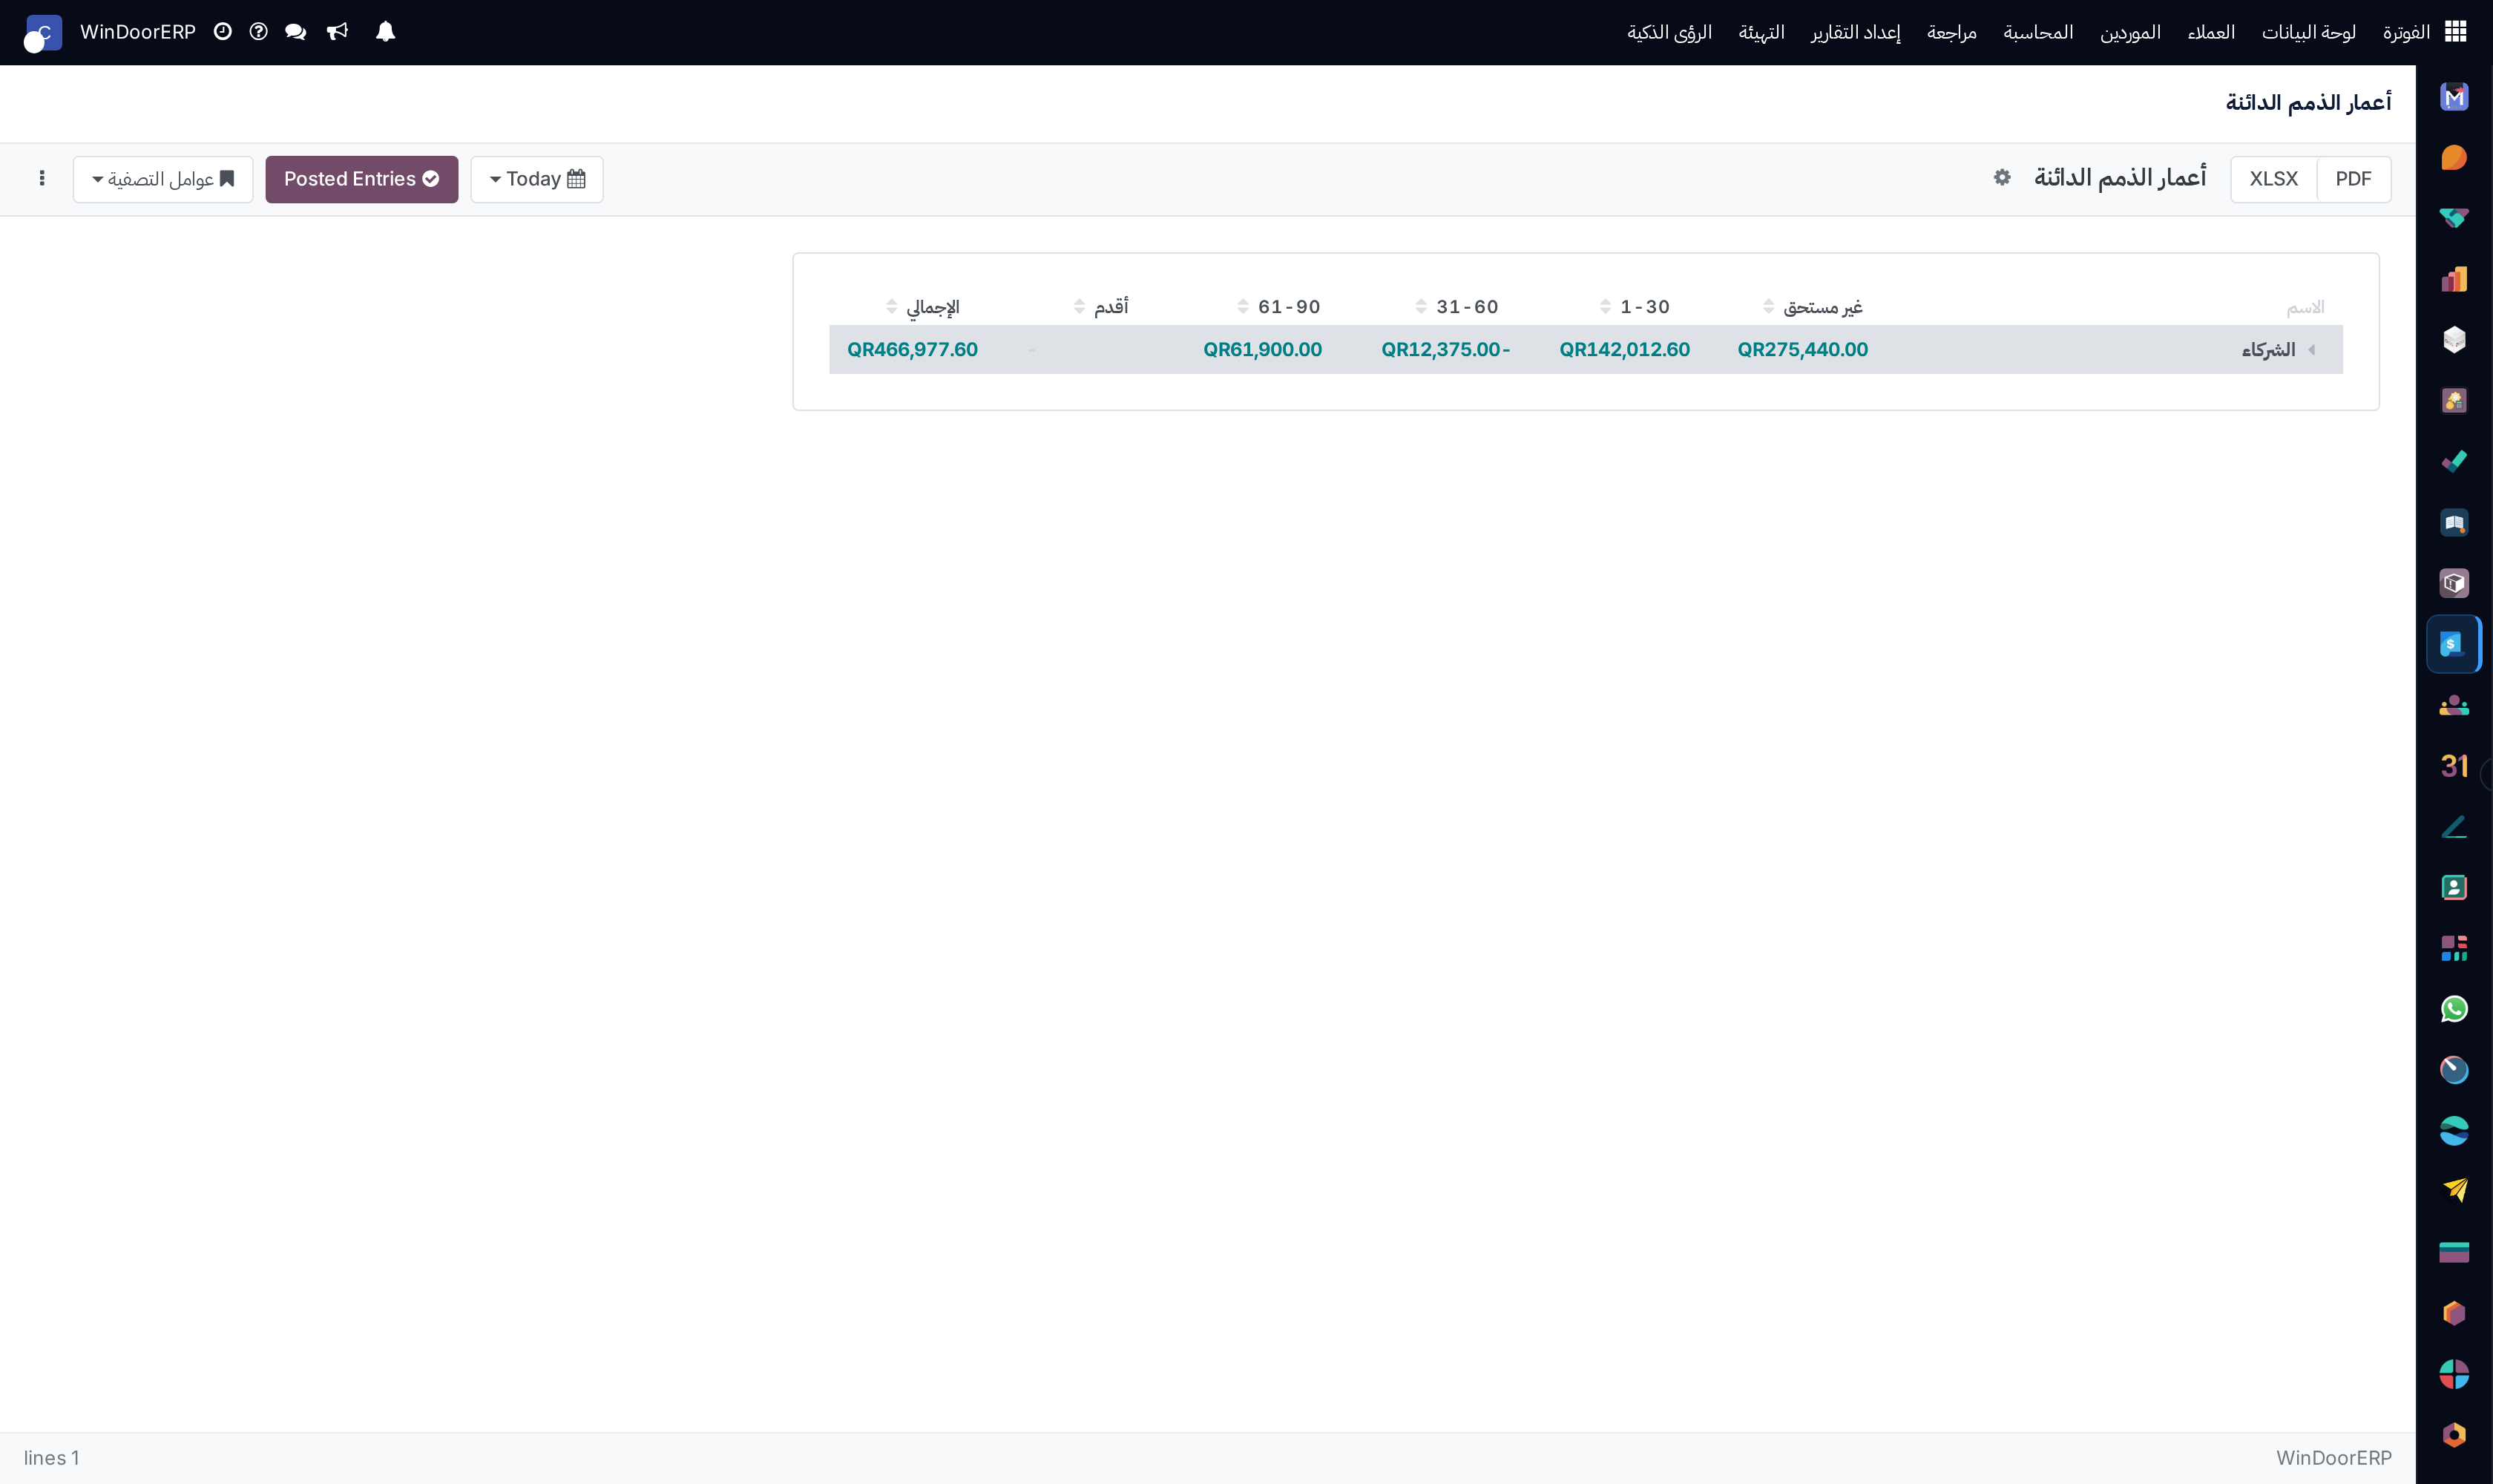The image size is (2493, 1484).
Task: Open the المحاسبة menu
Action: [x=2038, y=32]
